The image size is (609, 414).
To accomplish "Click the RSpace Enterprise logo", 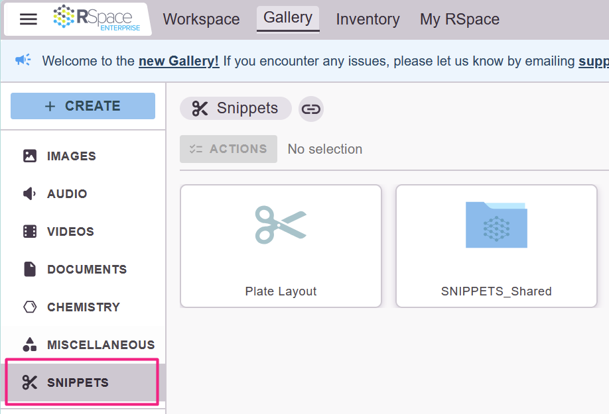I will (x=97, y=18).
